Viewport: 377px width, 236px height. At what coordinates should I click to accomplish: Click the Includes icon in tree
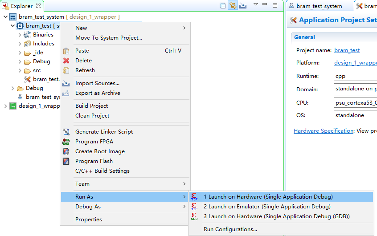coord(27,44)
